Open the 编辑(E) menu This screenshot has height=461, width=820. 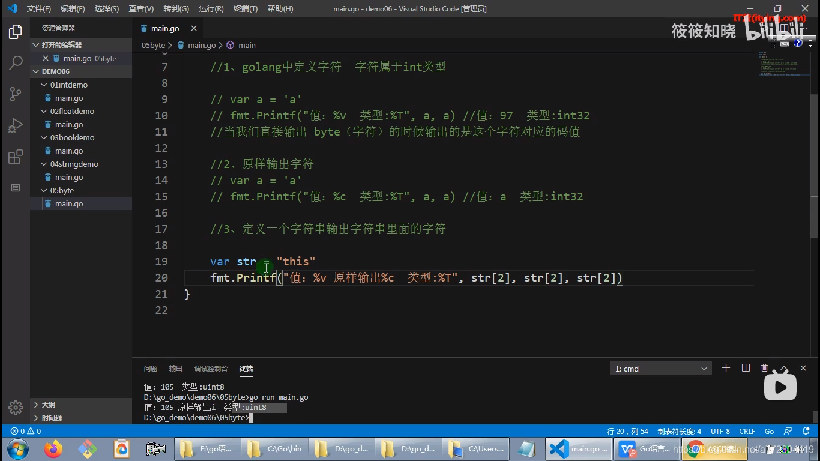pos(73,8)
